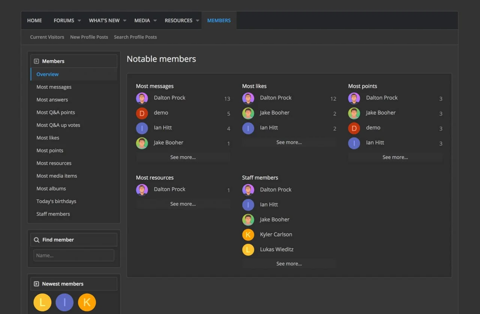The width and height of the screenshot is (480, 314).
Task: Focus the Find member Name field
Action: tap(73, 255)
